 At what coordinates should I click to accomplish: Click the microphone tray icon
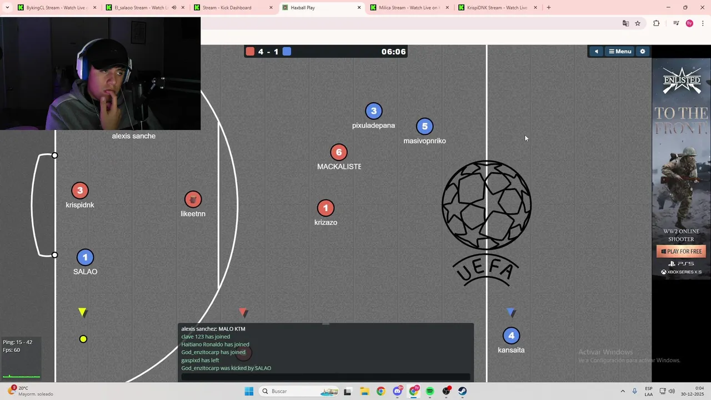tap(634, 391)
